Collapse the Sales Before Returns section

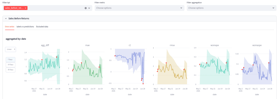pyautogui.click(x=6, y=18)
